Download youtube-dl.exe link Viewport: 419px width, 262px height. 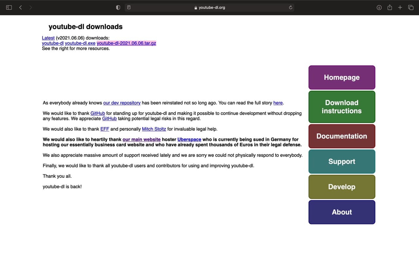click(80, 43)
